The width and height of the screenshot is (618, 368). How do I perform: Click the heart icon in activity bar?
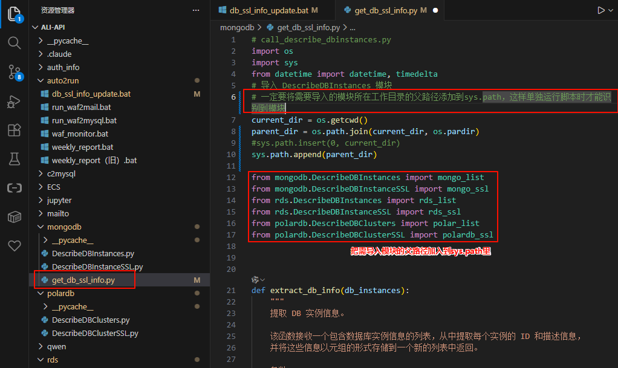click(x=14, y=246)
